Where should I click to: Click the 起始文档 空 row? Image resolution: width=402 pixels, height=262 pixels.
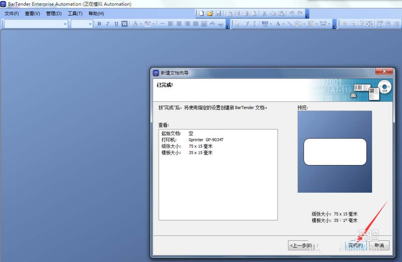(177, 133)
